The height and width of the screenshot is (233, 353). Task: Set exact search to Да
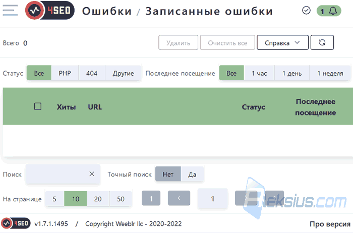coord(192,174)
